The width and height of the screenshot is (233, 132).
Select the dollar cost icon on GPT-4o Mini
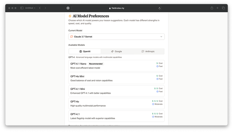click(x=157, y=76)
